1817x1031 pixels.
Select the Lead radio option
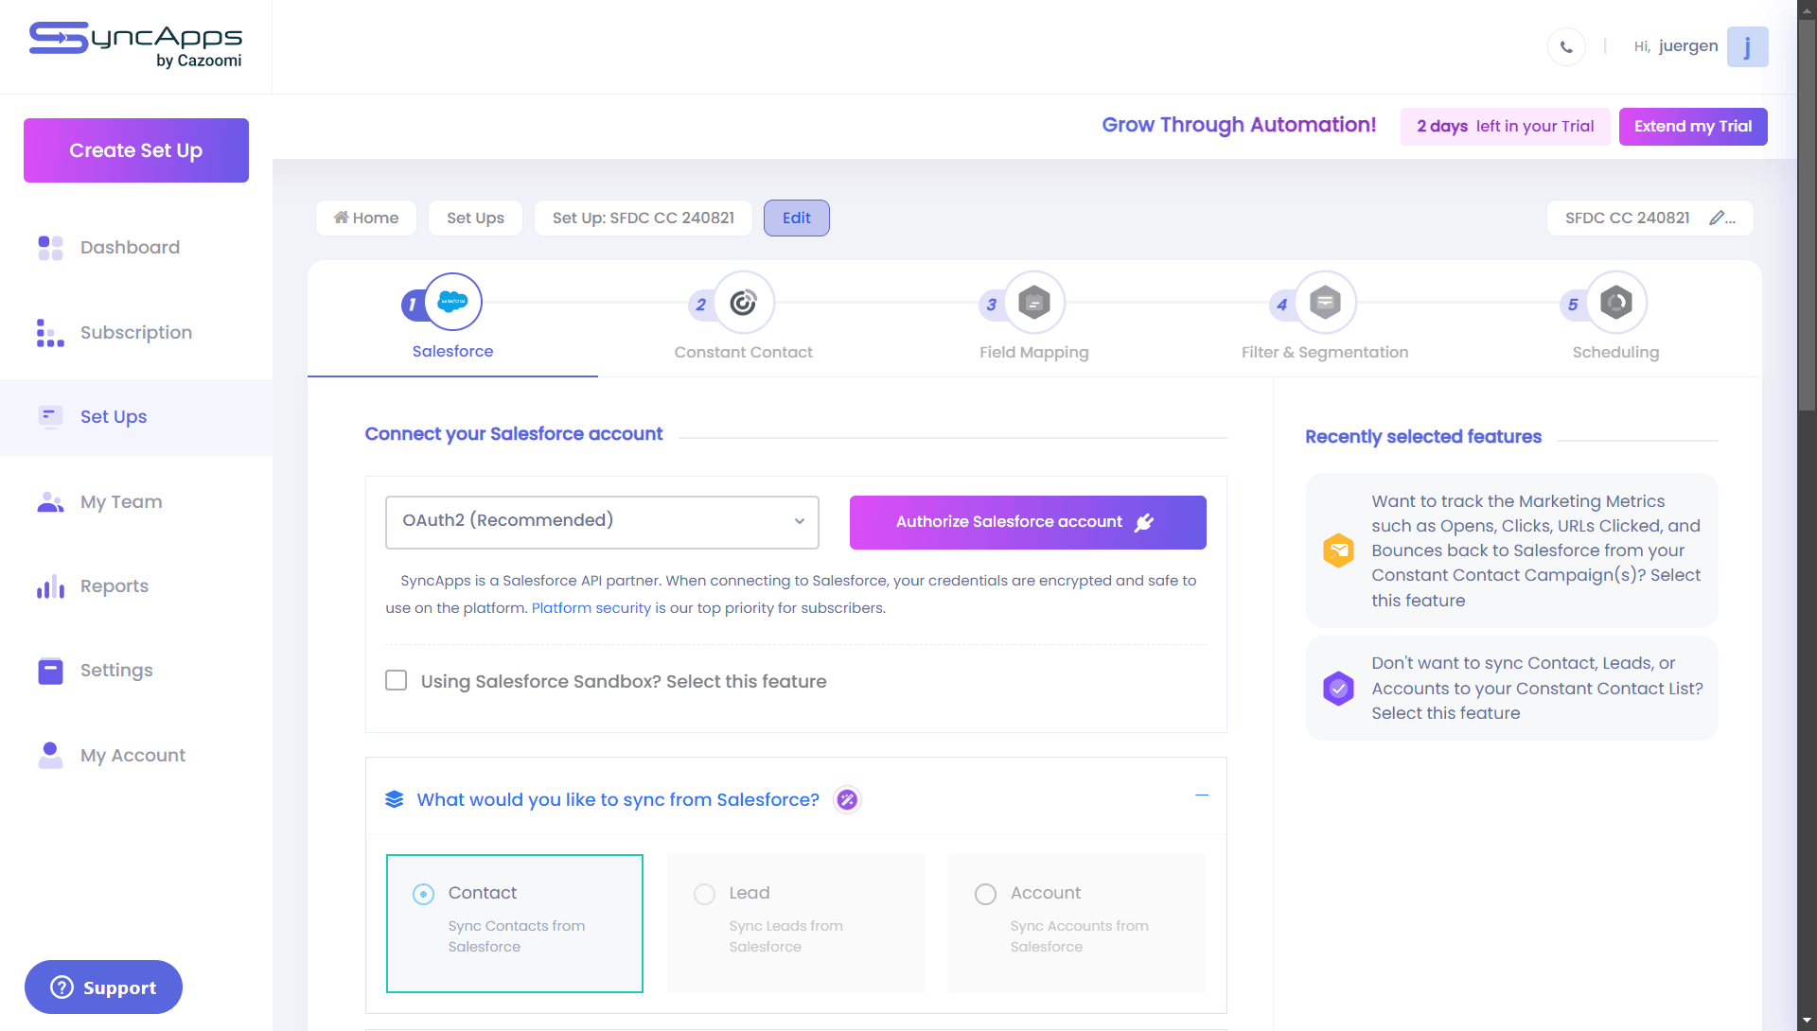click(705, 894)
